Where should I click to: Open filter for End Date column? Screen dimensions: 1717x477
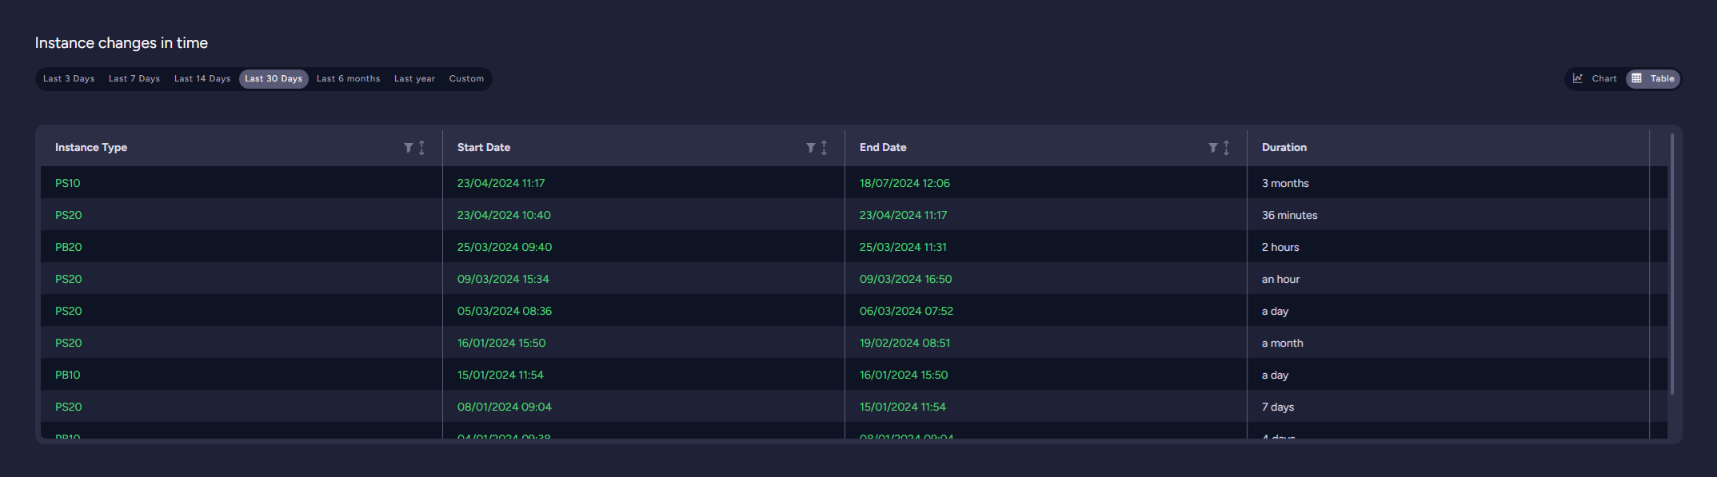(x=1212, y=148)
